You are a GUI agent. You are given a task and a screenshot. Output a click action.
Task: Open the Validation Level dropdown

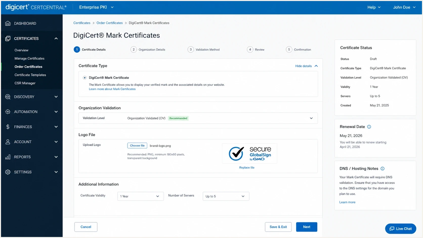point(198,118)
